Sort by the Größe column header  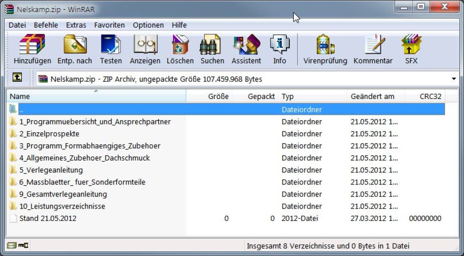(x=209, y=96)
